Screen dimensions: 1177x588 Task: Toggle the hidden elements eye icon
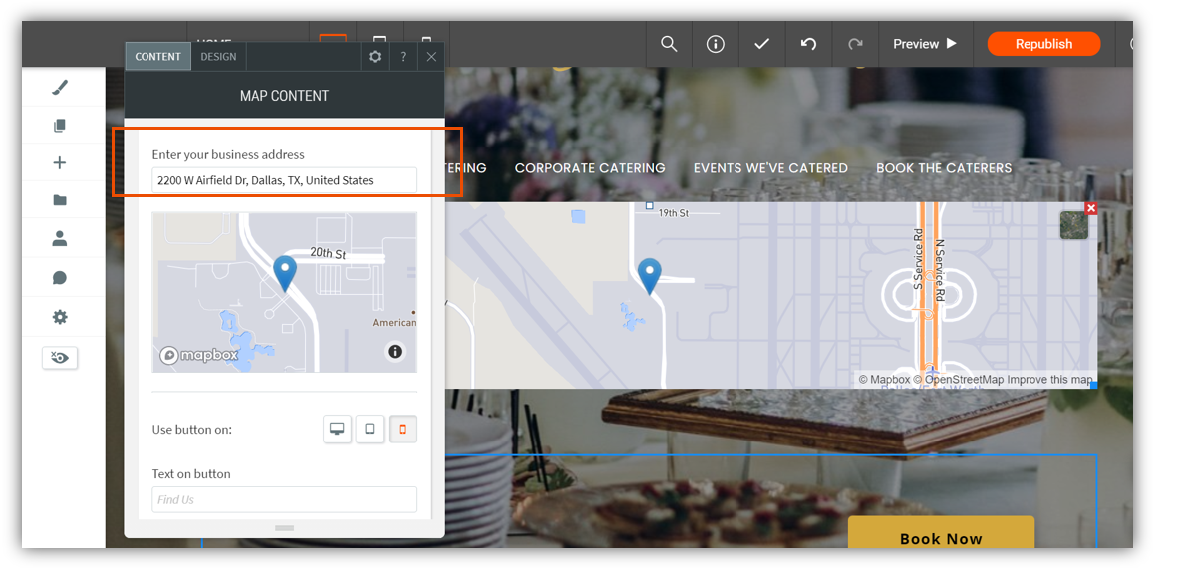pos(60,358)
